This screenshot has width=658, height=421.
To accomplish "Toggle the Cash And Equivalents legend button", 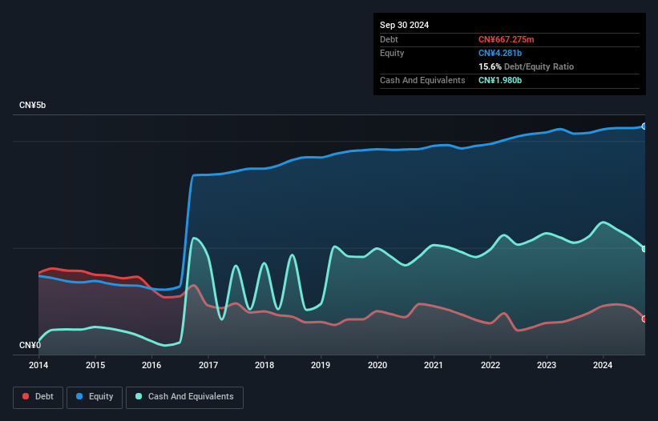I will (x=184, y=397).
